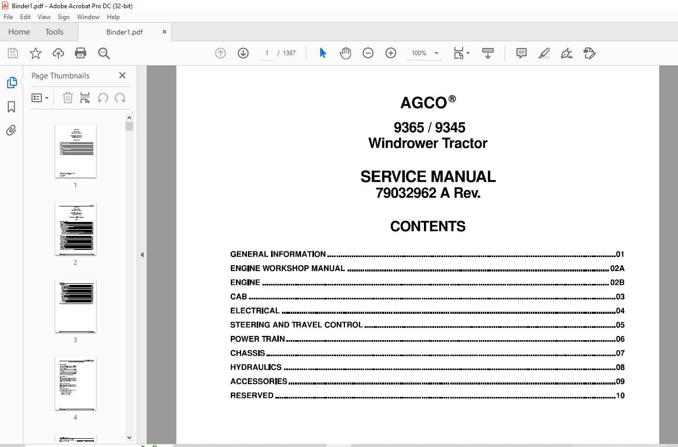Viewport: 678px width, 447px height.
Task: Select the page 1 thumbnail
Action: click(x=75, y=151)
